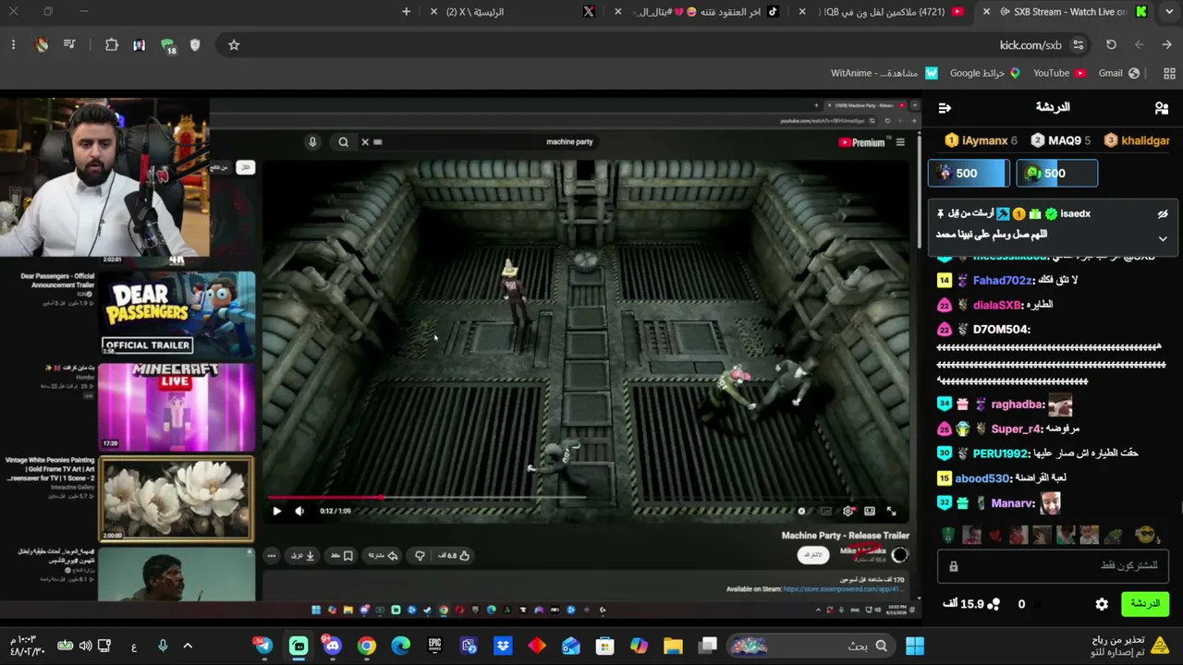Open Telegram from taskbar
The width and height of the screenshot is (1183, 665).
tap(264, 646)
